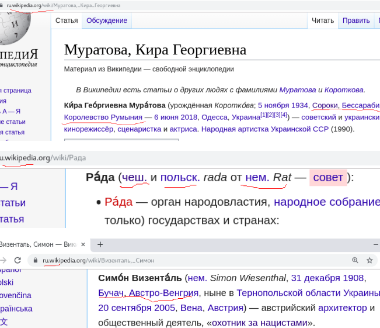Follow the советский link
Screen dimensions: 380x328
click(x=319, y=117)
